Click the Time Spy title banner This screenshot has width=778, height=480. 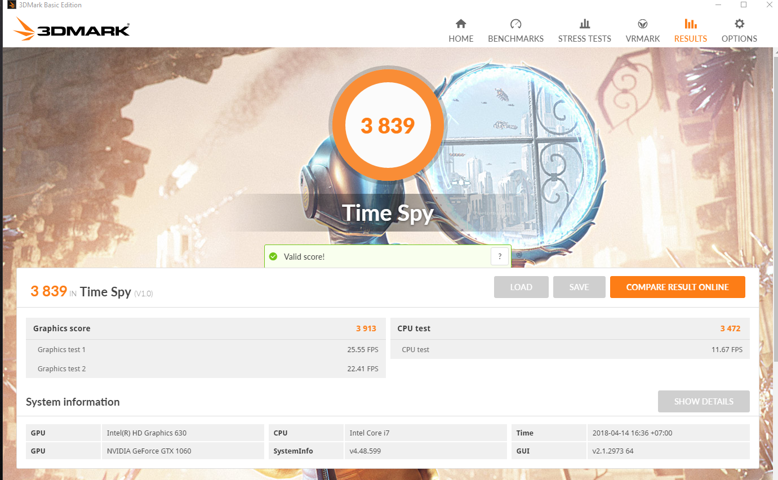pyautogui.click(x=388, y=213)
